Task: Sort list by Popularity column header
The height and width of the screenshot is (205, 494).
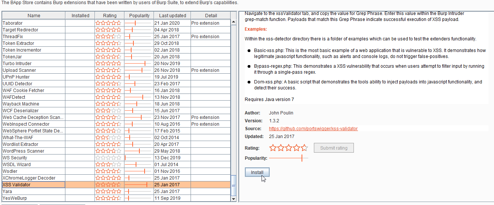Action: click(x=139, y=16)
